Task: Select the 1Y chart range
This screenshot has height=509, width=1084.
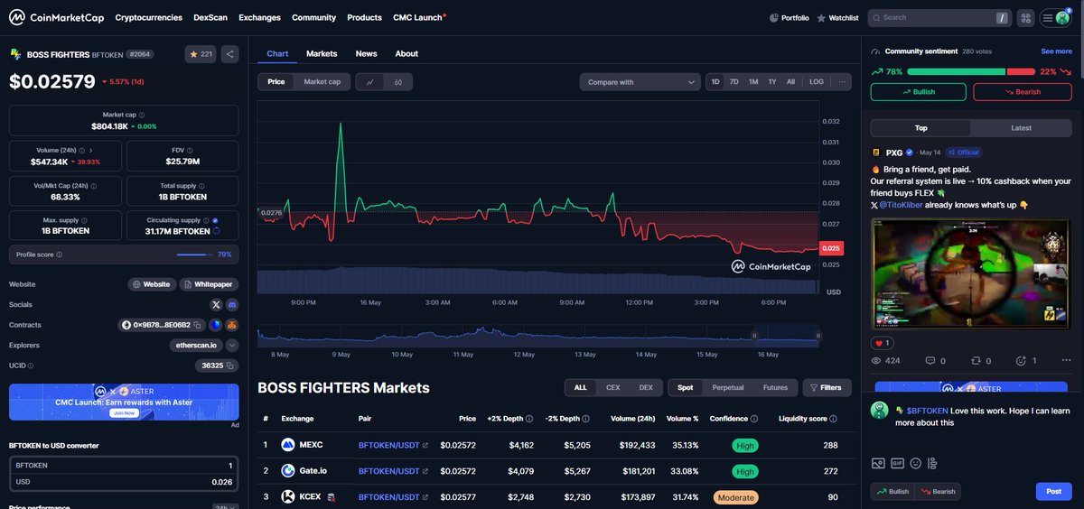Action: tap(772, 82)
